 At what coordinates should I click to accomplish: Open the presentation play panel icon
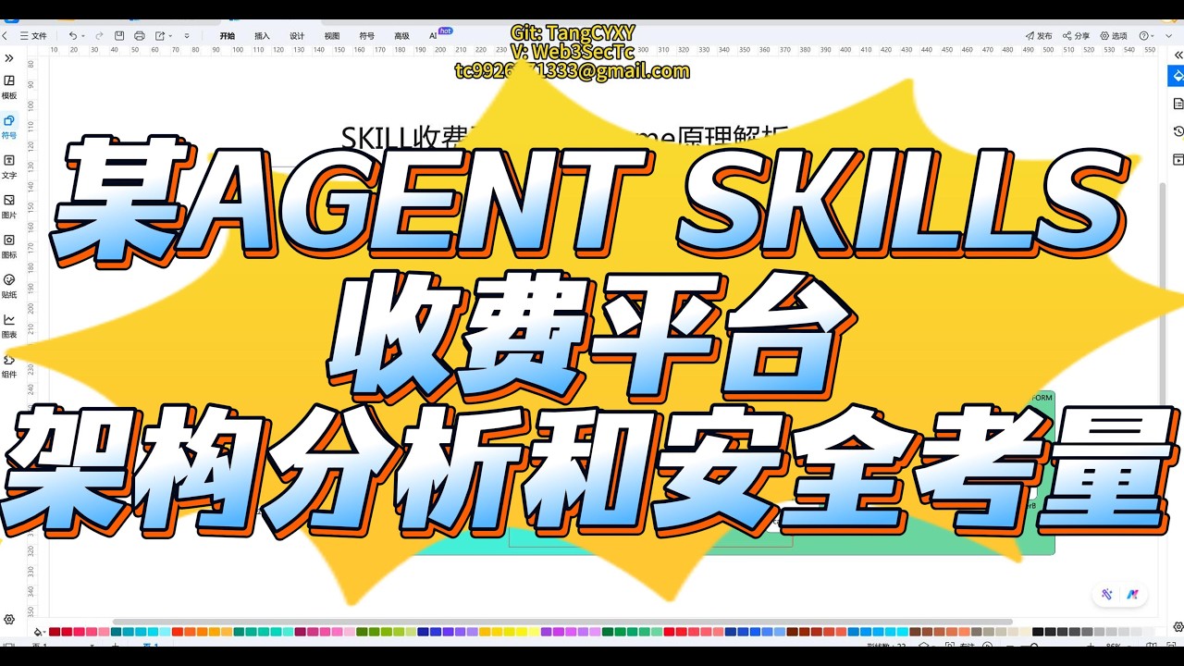click(x=1178, y=159)
